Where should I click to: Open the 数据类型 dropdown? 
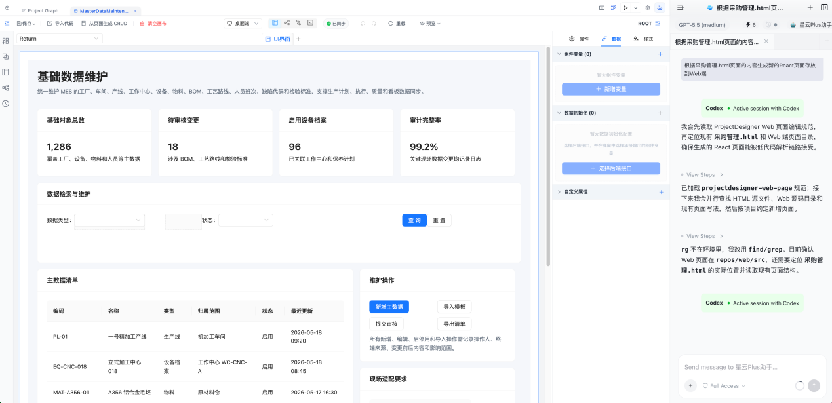point(109,220)
